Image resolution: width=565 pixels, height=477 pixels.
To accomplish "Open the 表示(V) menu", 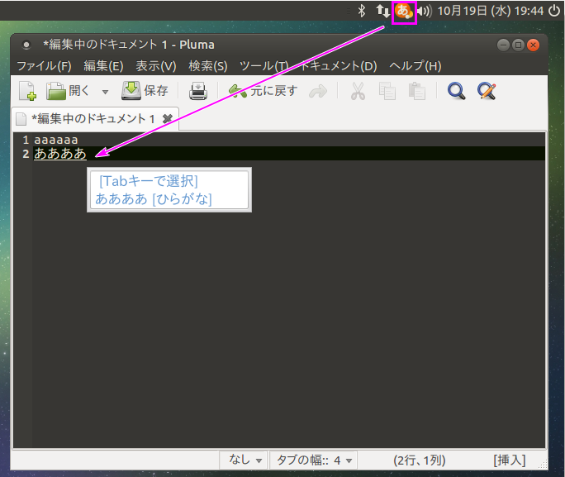I will [156, 66].
